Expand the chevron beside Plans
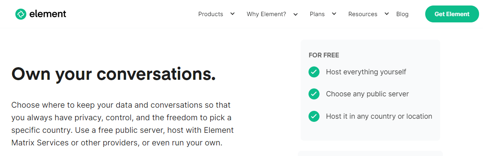The image size is (483, 156). click(x=334, y=14)
